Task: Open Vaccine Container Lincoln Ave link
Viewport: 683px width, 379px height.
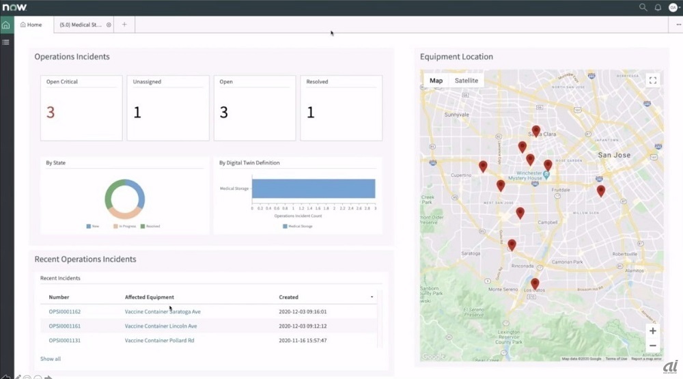Action: [x=161, y=326]
